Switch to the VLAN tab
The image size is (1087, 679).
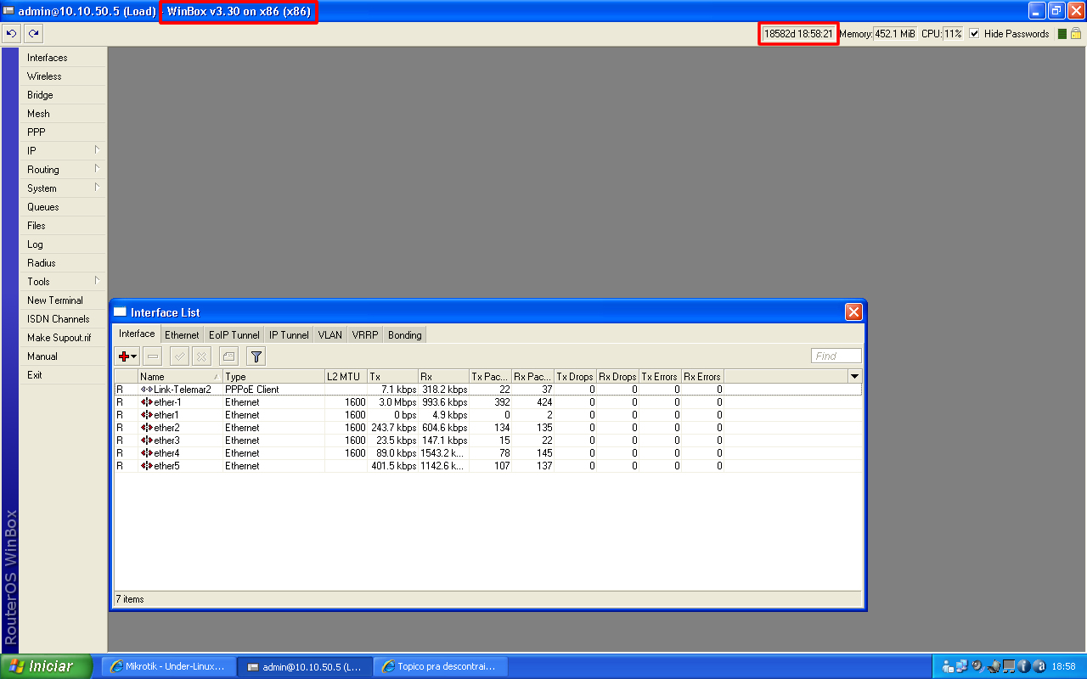pyautogui.click(x=330, y=335)
